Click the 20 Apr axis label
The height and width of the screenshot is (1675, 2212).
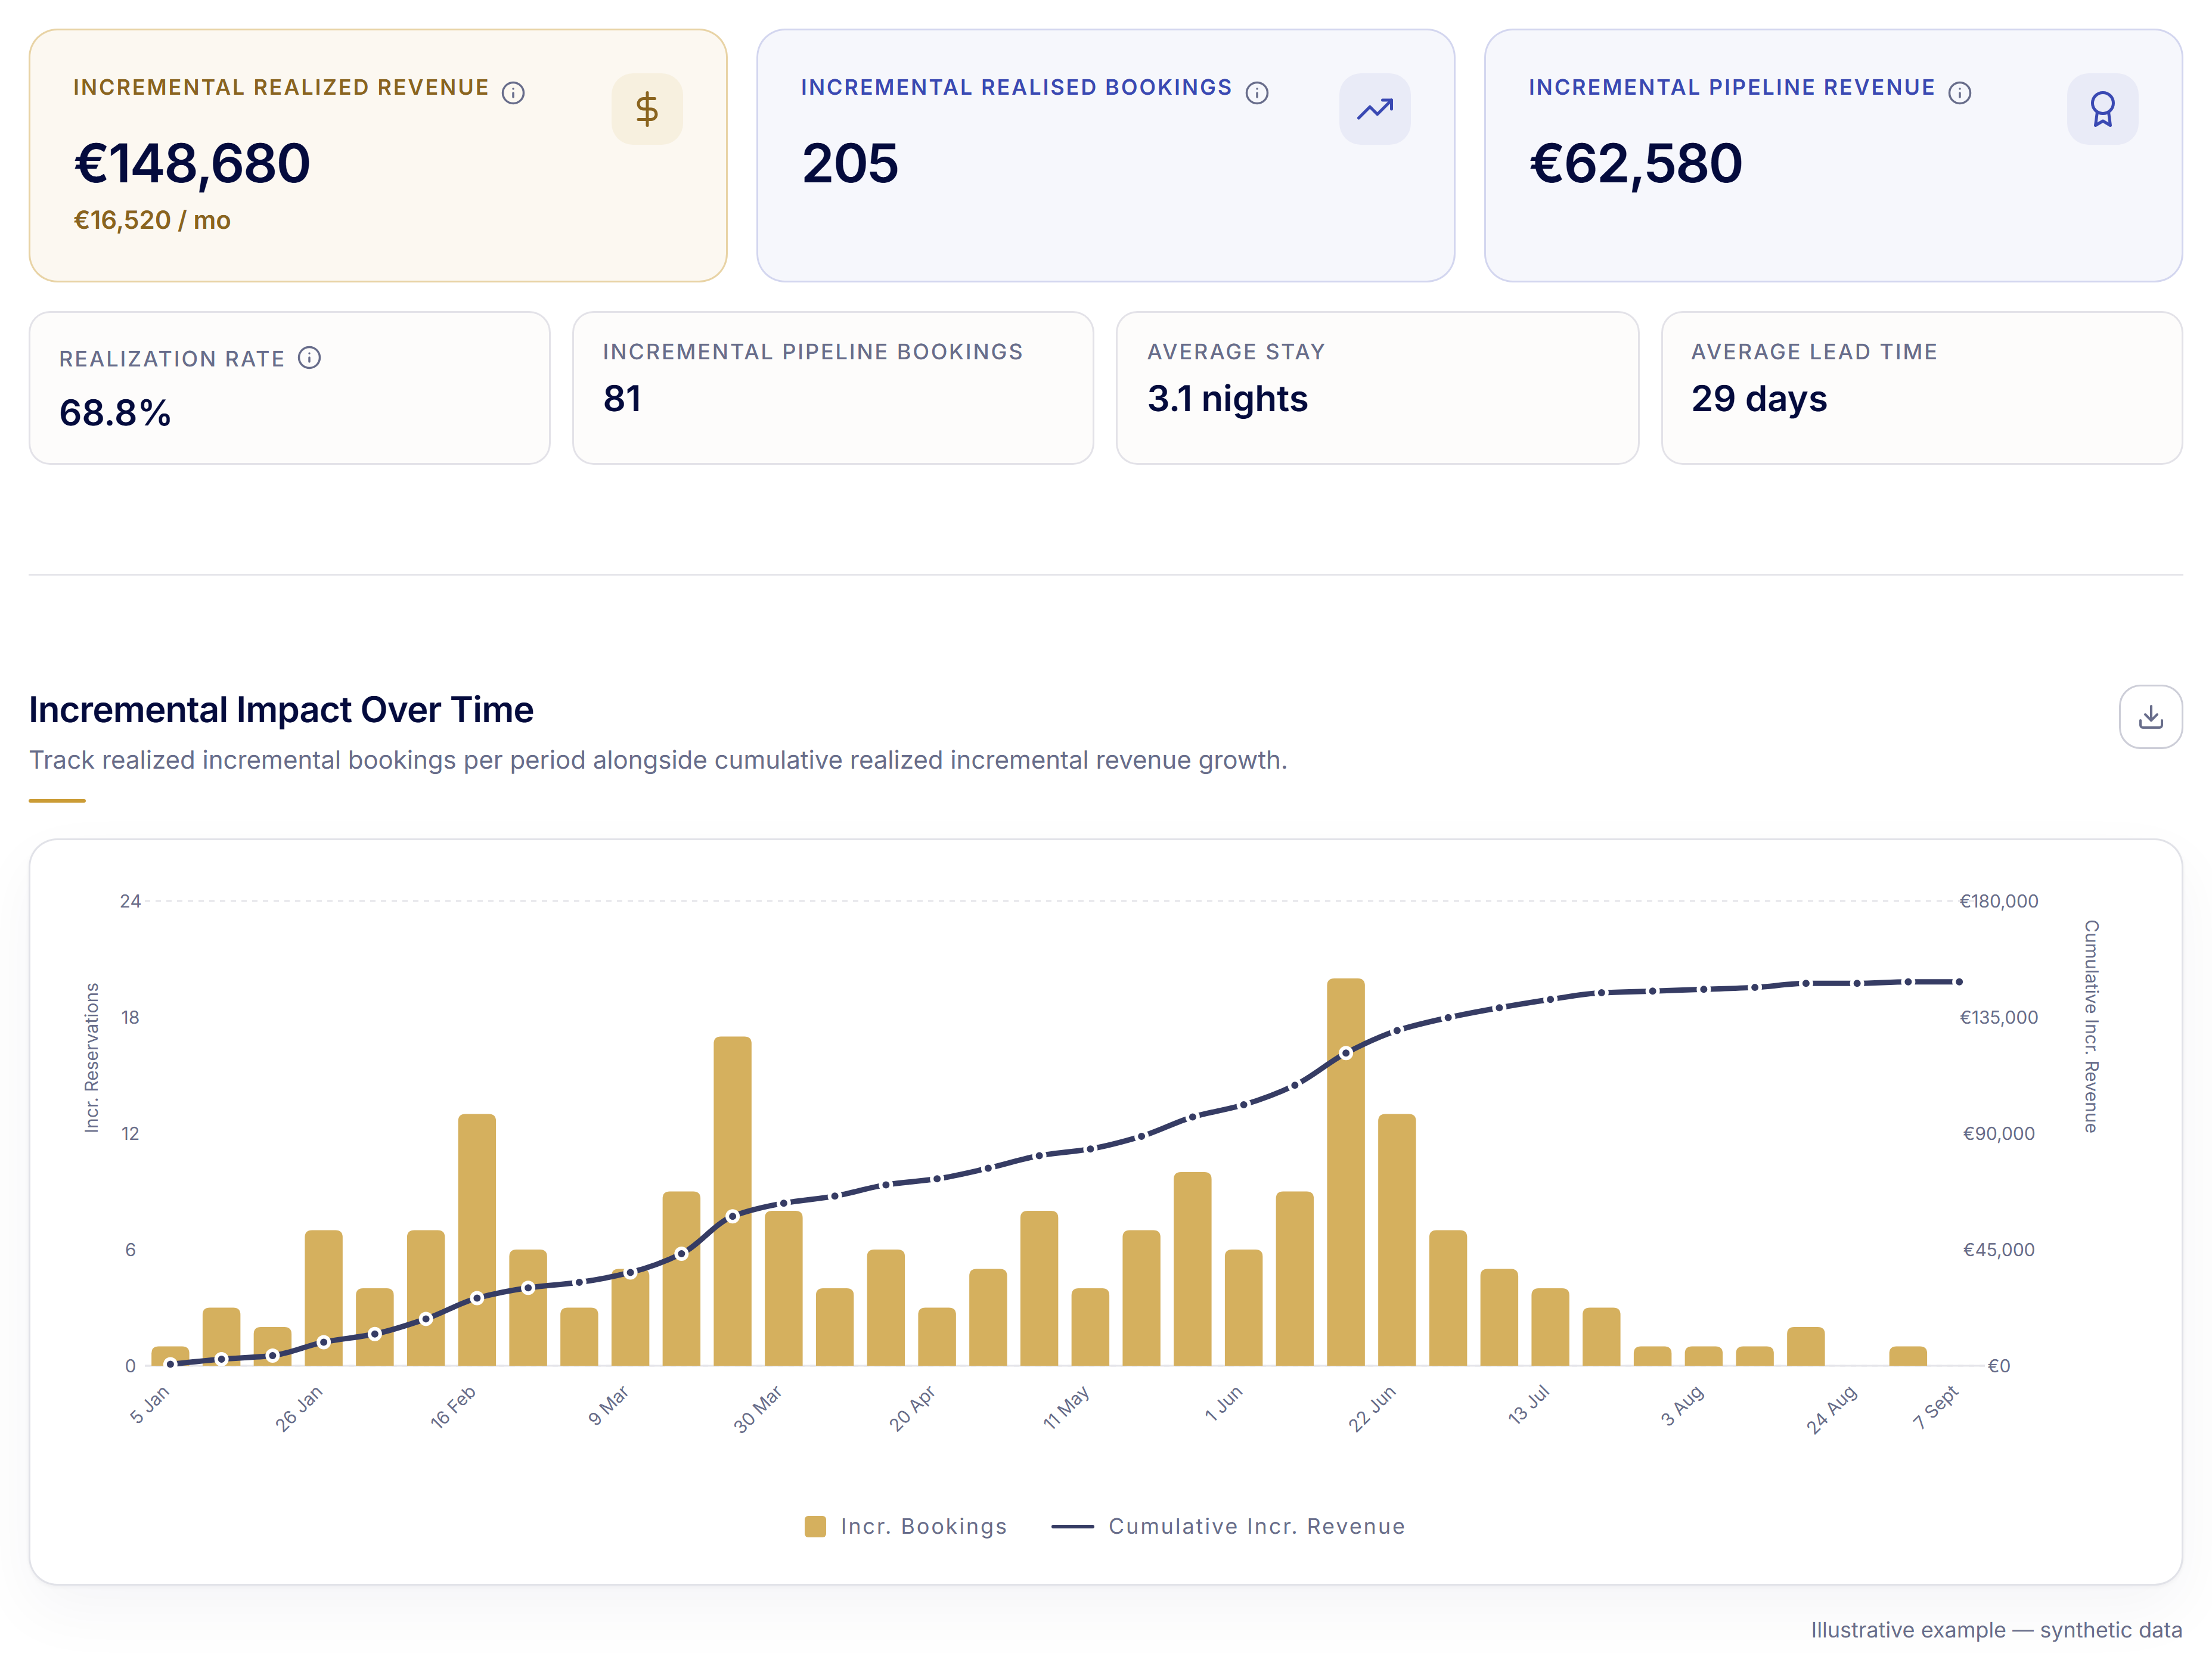pos(912,1408)
